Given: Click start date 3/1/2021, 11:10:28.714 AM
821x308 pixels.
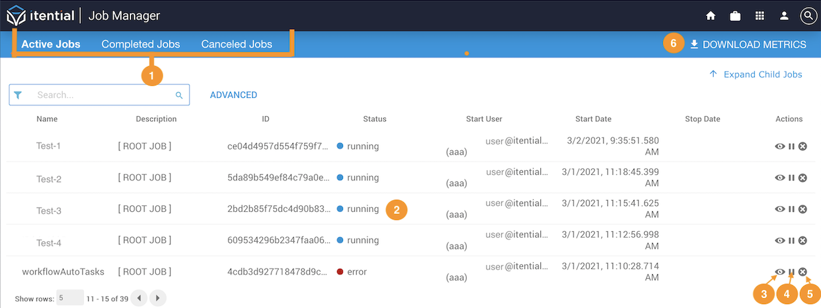Looking at the screenshot, I should 610,272.
